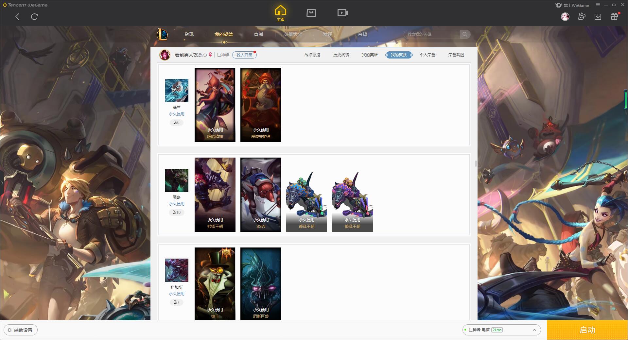
Task: Go back with the left arrow icon
Action: pos(17,17)
